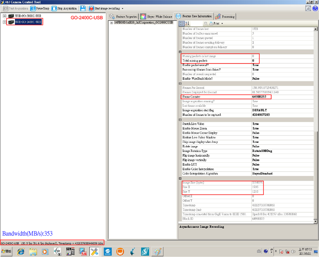Click the property grid scrollbar down arrow
This screenshot has width=319, height=257.
coord(316,221)
